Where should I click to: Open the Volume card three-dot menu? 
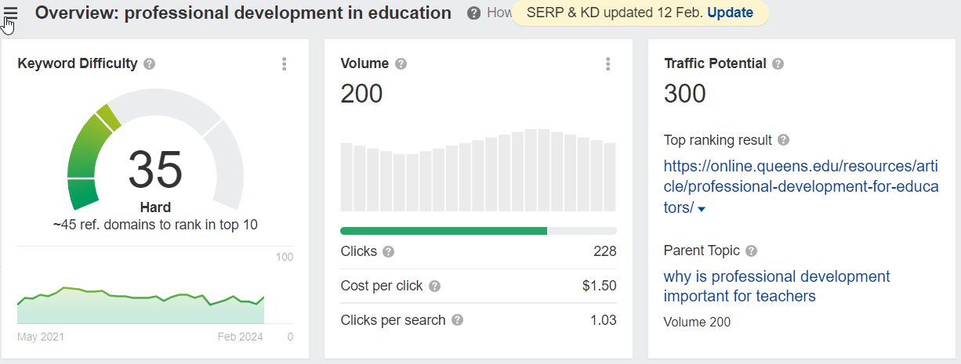pos(607,64)
